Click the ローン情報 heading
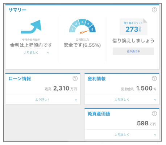This screenshot has height=145, width=166. pyautogui.click(x=20, y=78)
